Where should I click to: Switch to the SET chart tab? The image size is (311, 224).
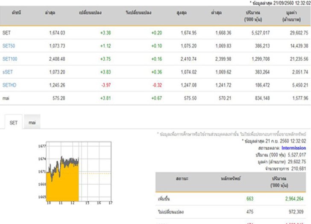point(14,123)
